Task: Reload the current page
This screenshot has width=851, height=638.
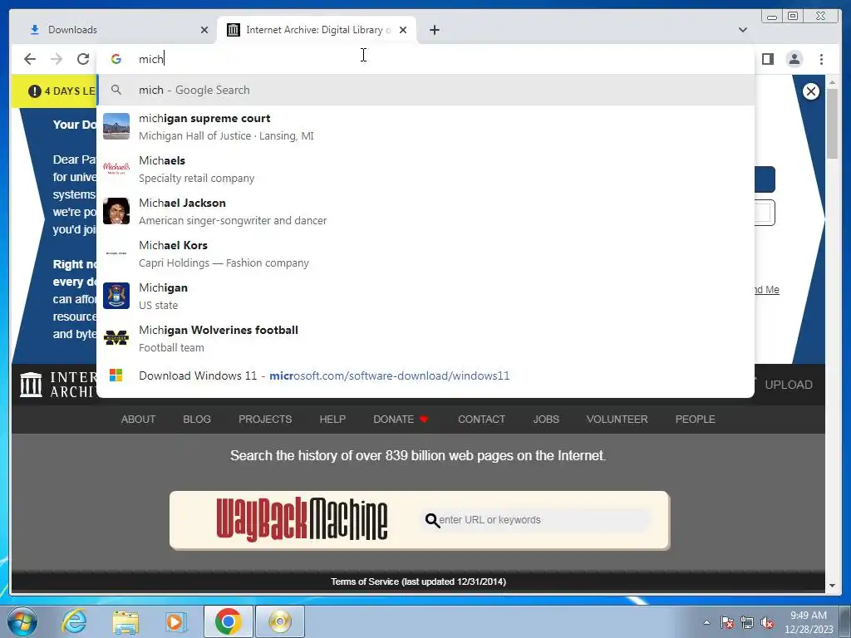Action: tap(82, 59)
